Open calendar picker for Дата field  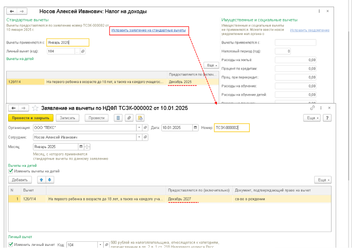(195, 128)
